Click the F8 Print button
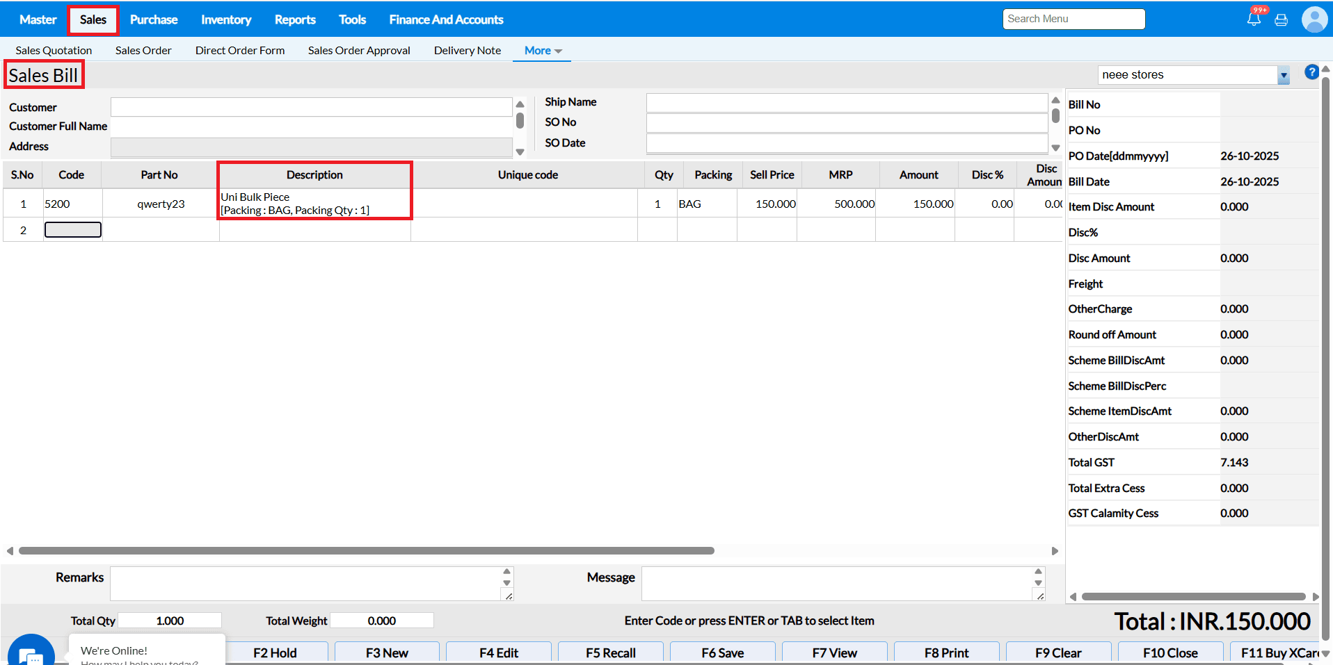 tap(947, 652)
